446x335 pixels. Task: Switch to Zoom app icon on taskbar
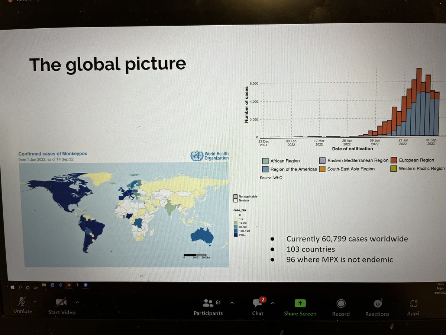(x=85, y=285)
